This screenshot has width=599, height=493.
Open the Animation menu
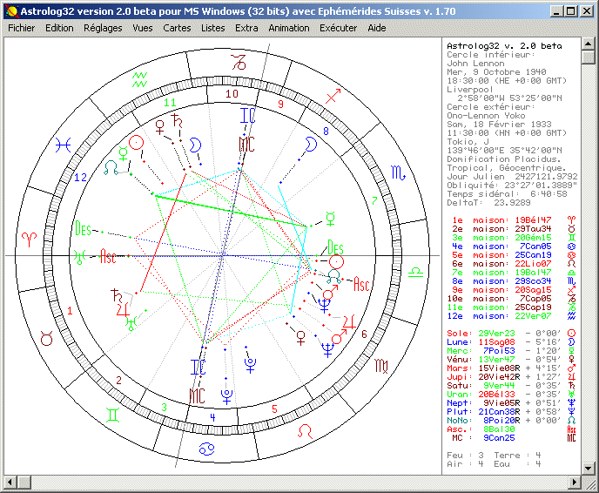[288, 28]
